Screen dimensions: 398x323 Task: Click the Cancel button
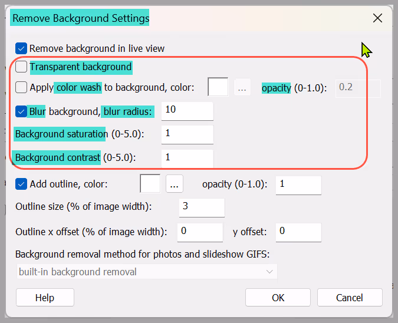point(350,298)
